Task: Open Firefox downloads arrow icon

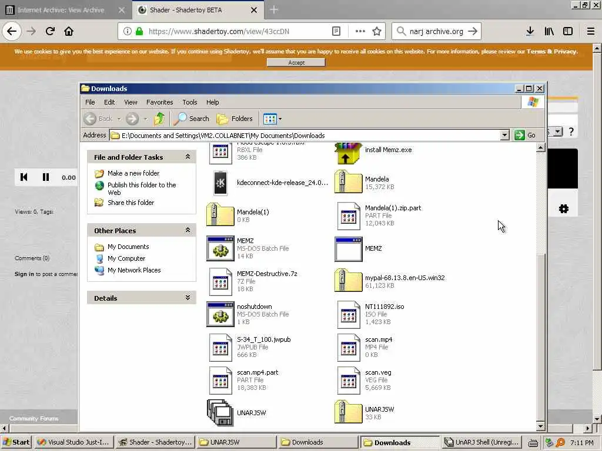Action: [530, 32]
